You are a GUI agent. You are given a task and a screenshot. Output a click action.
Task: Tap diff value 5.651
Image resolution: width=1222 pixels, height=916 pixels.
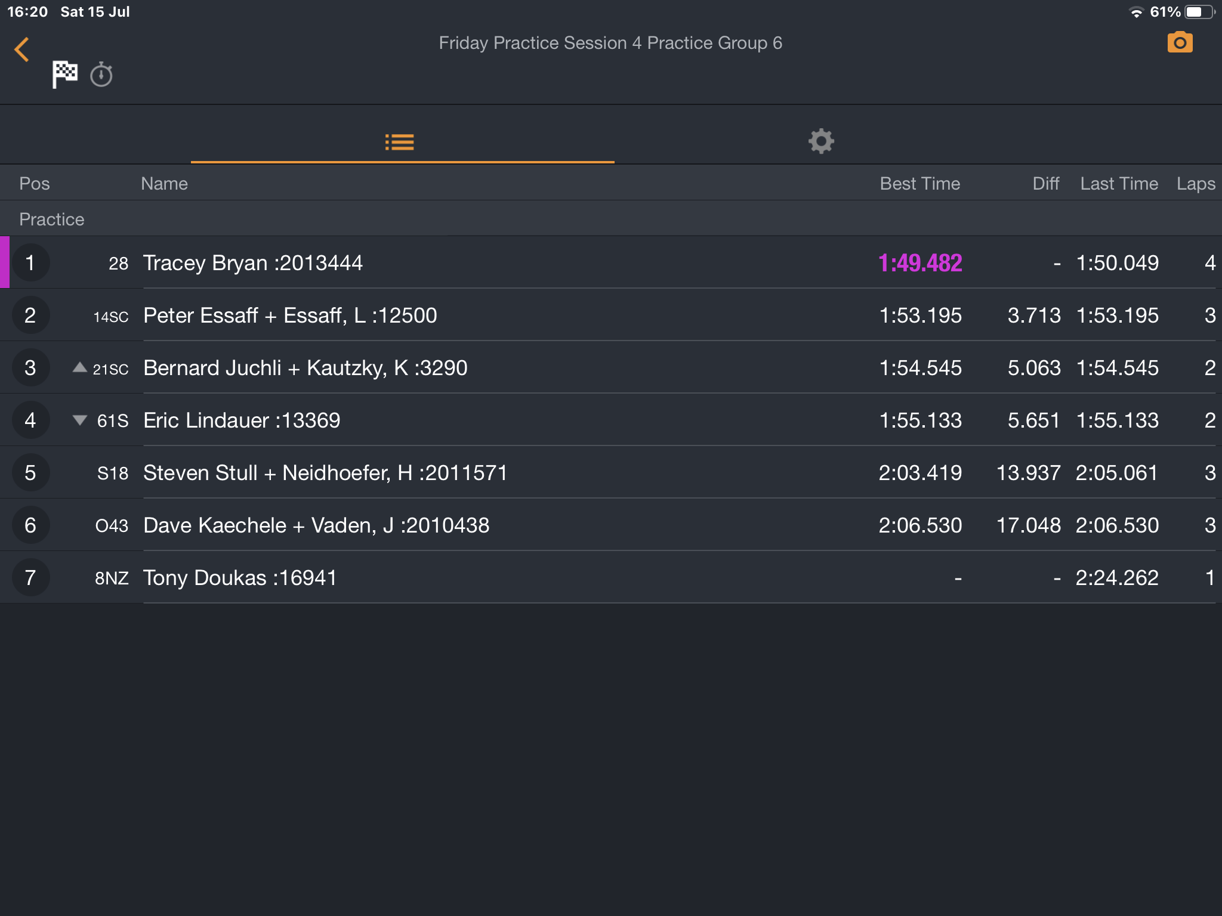tap(1034, 420)
